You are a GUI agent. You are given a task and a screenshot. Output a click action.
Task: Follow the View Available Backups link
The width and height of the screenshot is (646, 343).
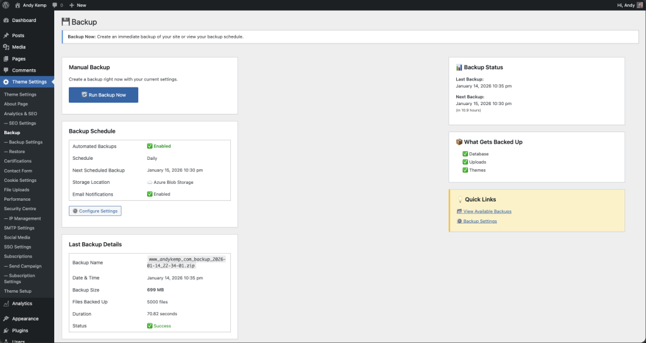(x=487, y=211)
